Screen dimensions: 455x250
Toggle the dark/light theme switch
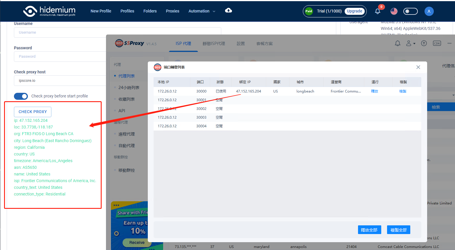pos(410,11)
